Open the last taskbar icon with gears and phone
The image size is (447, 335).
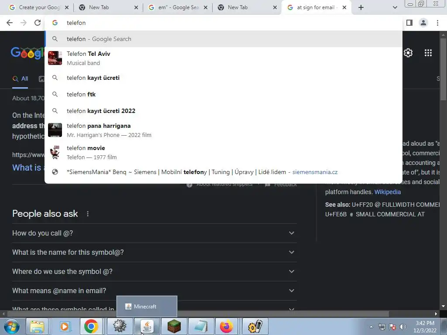click(255, 326)
